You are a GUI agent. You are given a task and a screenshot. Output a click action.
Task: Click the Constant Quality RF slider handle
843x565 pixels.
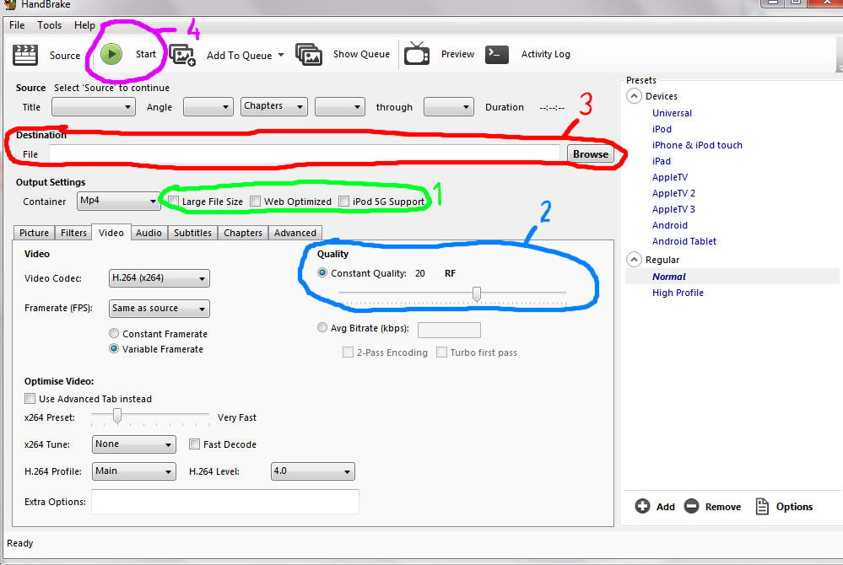coord(476,293)
